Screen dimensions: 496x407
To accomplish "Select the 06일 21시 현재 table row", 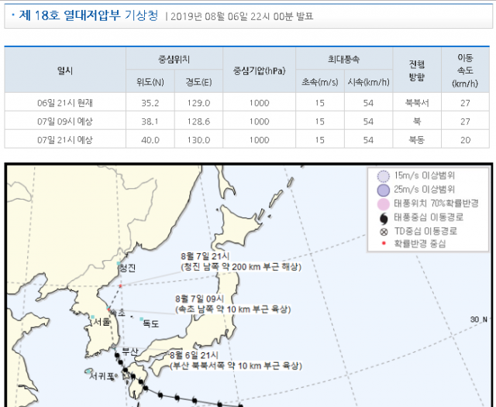I will [x=247, y=102].
